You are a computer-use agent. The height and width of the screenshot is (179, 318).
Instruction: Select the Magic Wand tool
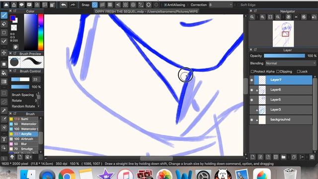(4, 110)
